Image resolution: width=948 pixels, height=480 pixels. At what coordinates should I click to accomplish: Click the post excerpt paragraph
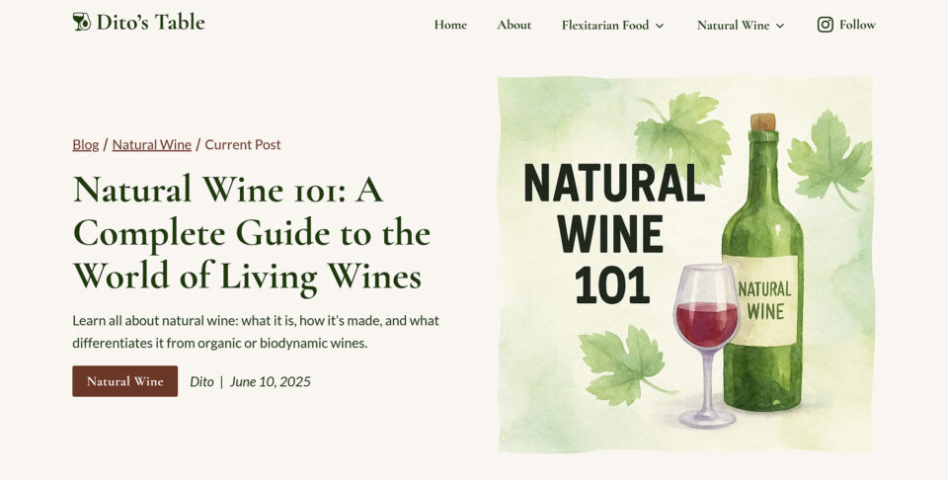click(256, 331)
